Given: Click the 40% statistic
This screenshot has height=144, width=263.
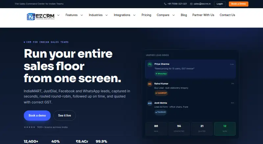Looking at the screenshot, I should pyautogui.click(x=56, y=141).
